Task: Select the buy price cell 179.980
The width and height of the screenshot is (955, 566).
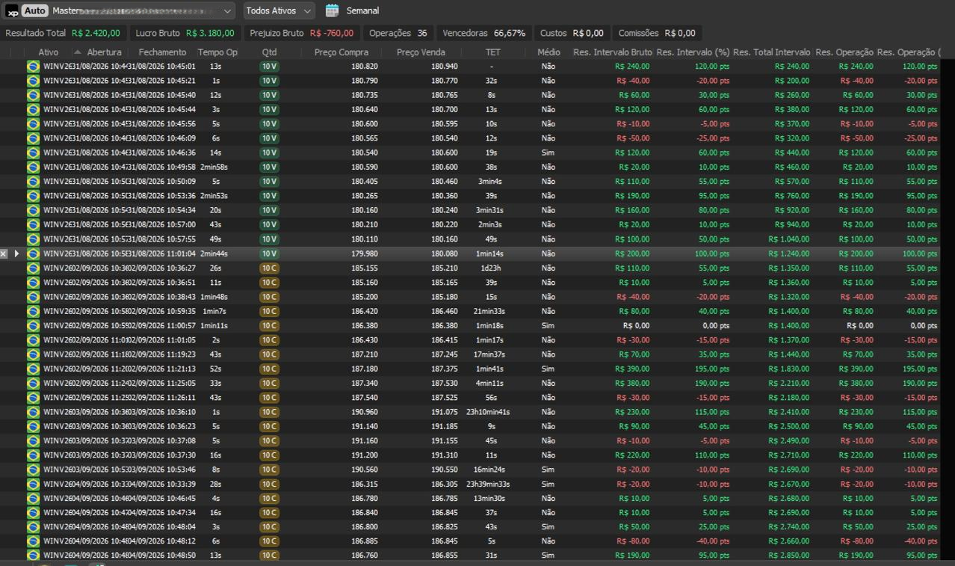Action: point(365,253)
